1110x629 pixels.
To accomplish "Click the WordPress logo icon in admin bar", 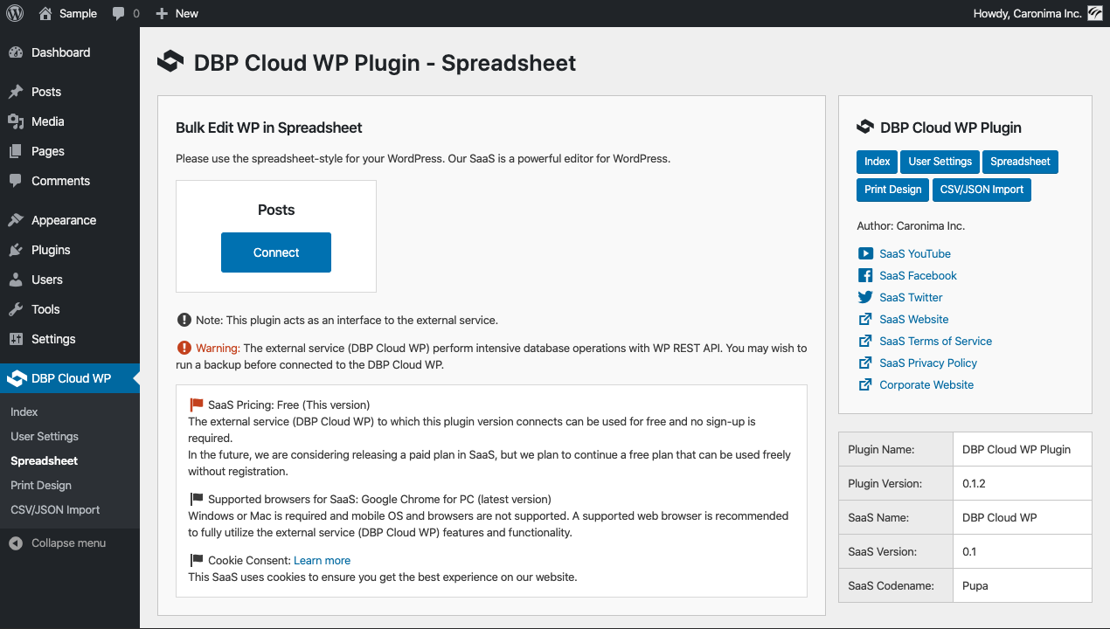I will 15,13.
